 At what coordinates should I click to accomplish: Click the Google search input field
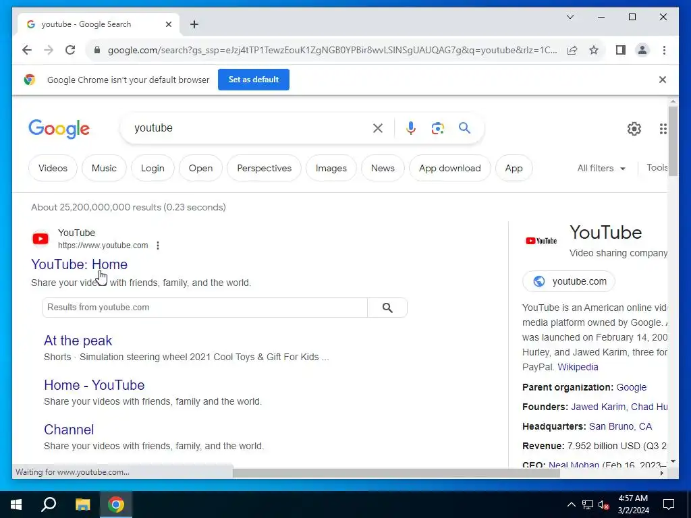(251, 128)
